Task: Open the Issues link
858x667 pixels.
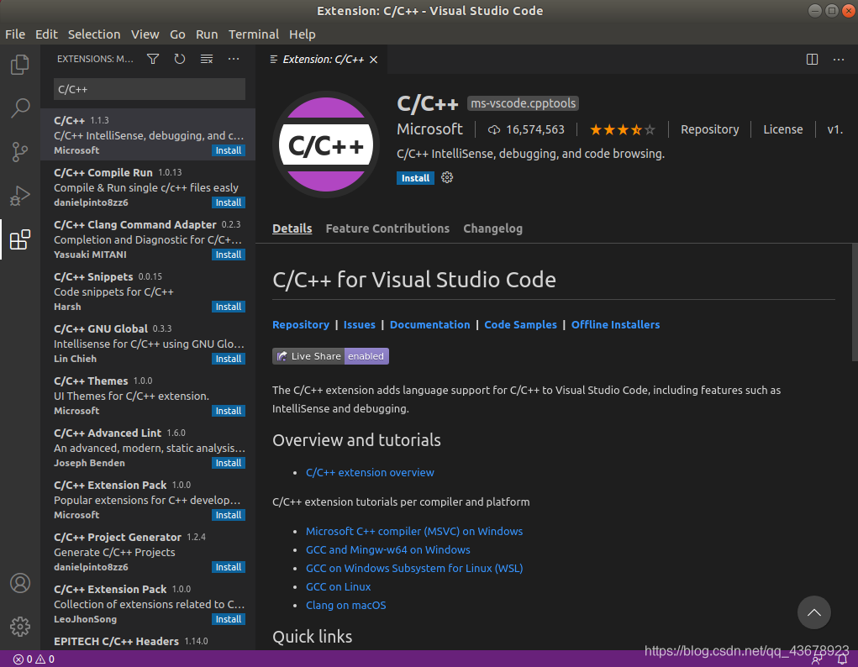Action: click(x=360, y=324)
